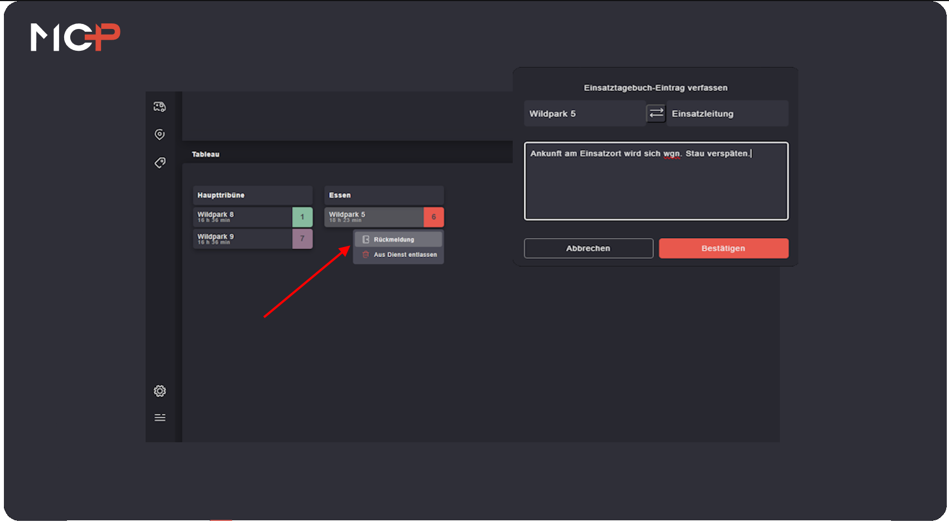The height and width of the screenshot is (522, 949).
Task: Click the Einsatzleitung recipient field
Action: coord(726,114)
